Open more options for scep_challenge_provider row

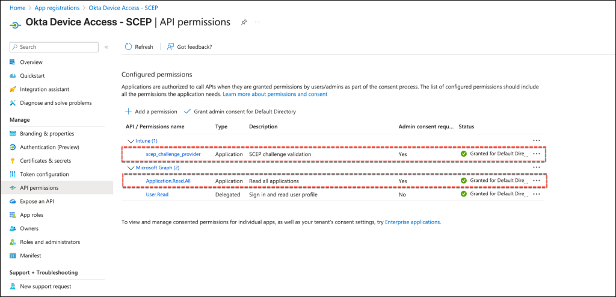[537, 154]
